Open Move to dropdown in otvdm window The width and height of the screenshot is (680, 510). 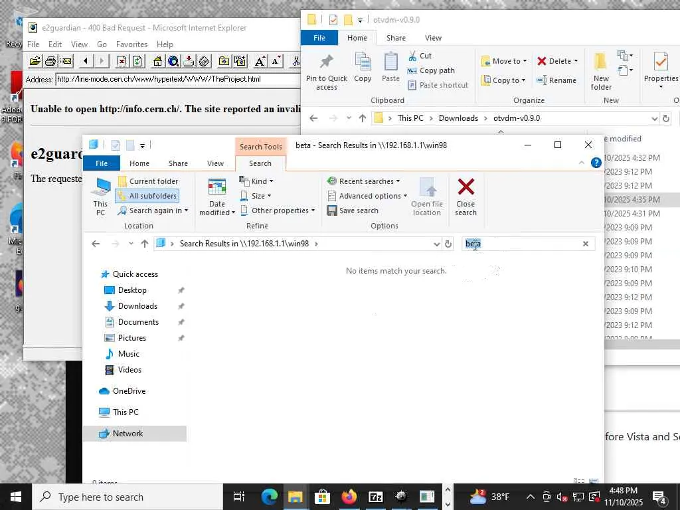[504, 61]
